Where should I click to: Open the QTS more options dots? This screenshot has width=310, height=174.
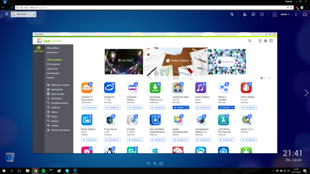296,14
